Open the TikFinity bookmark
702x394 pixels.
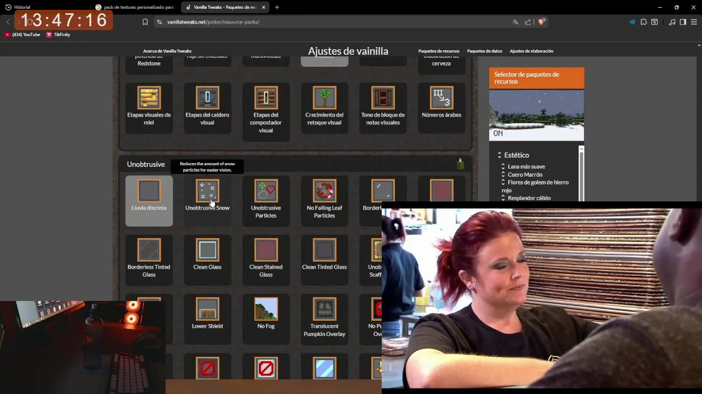tap(58, 34)
